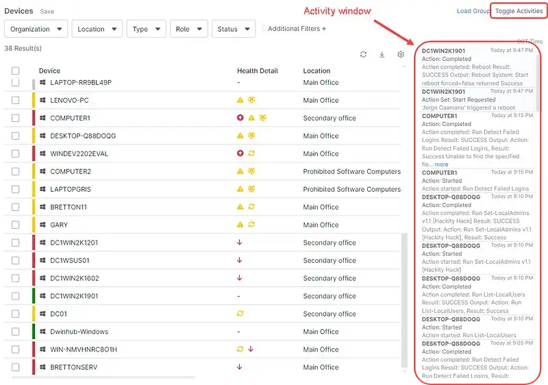Click the red up-arrow icon in WINDEV2202EVAL row
This screenshot has width=548, height=385.
pyautogui.click(x=240, y=153)
